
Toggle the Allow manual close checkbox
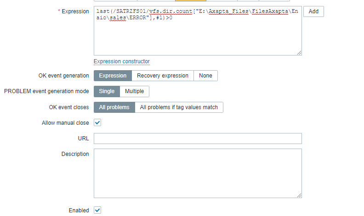pos(97,123)
